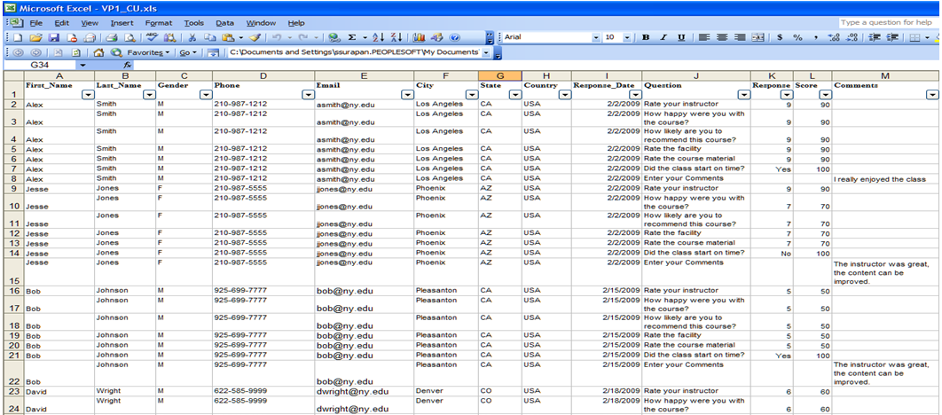The width and height of the screenshot is (942, 415).
Task: Toggle Show Only Web Toolbar icon
Action: click(213, 53)
